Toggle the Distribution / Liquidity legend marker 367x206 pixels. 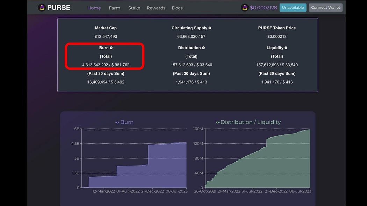pos(217,122)
